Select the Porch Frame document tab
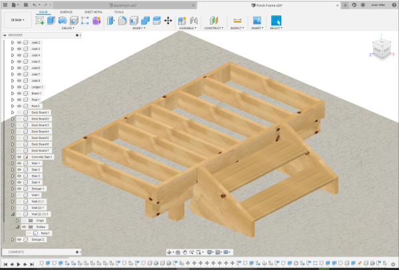 coord(269,5)
